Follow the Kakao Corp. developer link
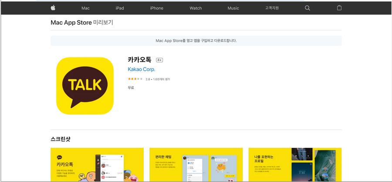 [142, 69]
